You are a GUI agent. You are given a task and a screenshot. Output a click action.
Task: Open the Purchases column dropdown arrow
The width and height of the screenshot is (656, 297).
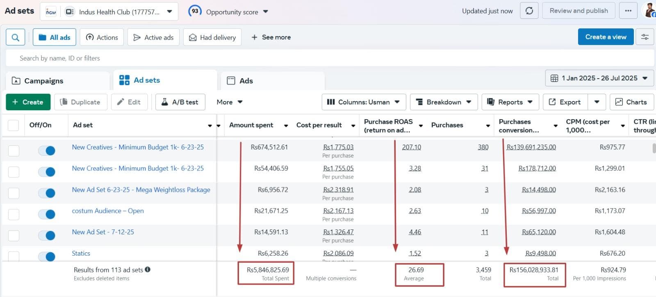[x=488, y=125]
